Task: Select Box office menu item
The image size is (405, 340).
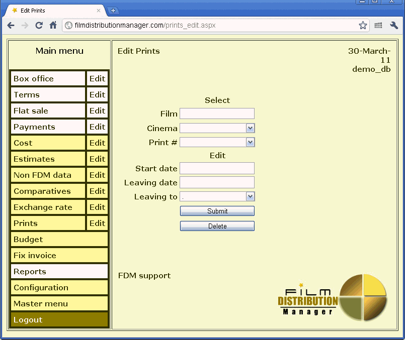Action: (48, 79)
